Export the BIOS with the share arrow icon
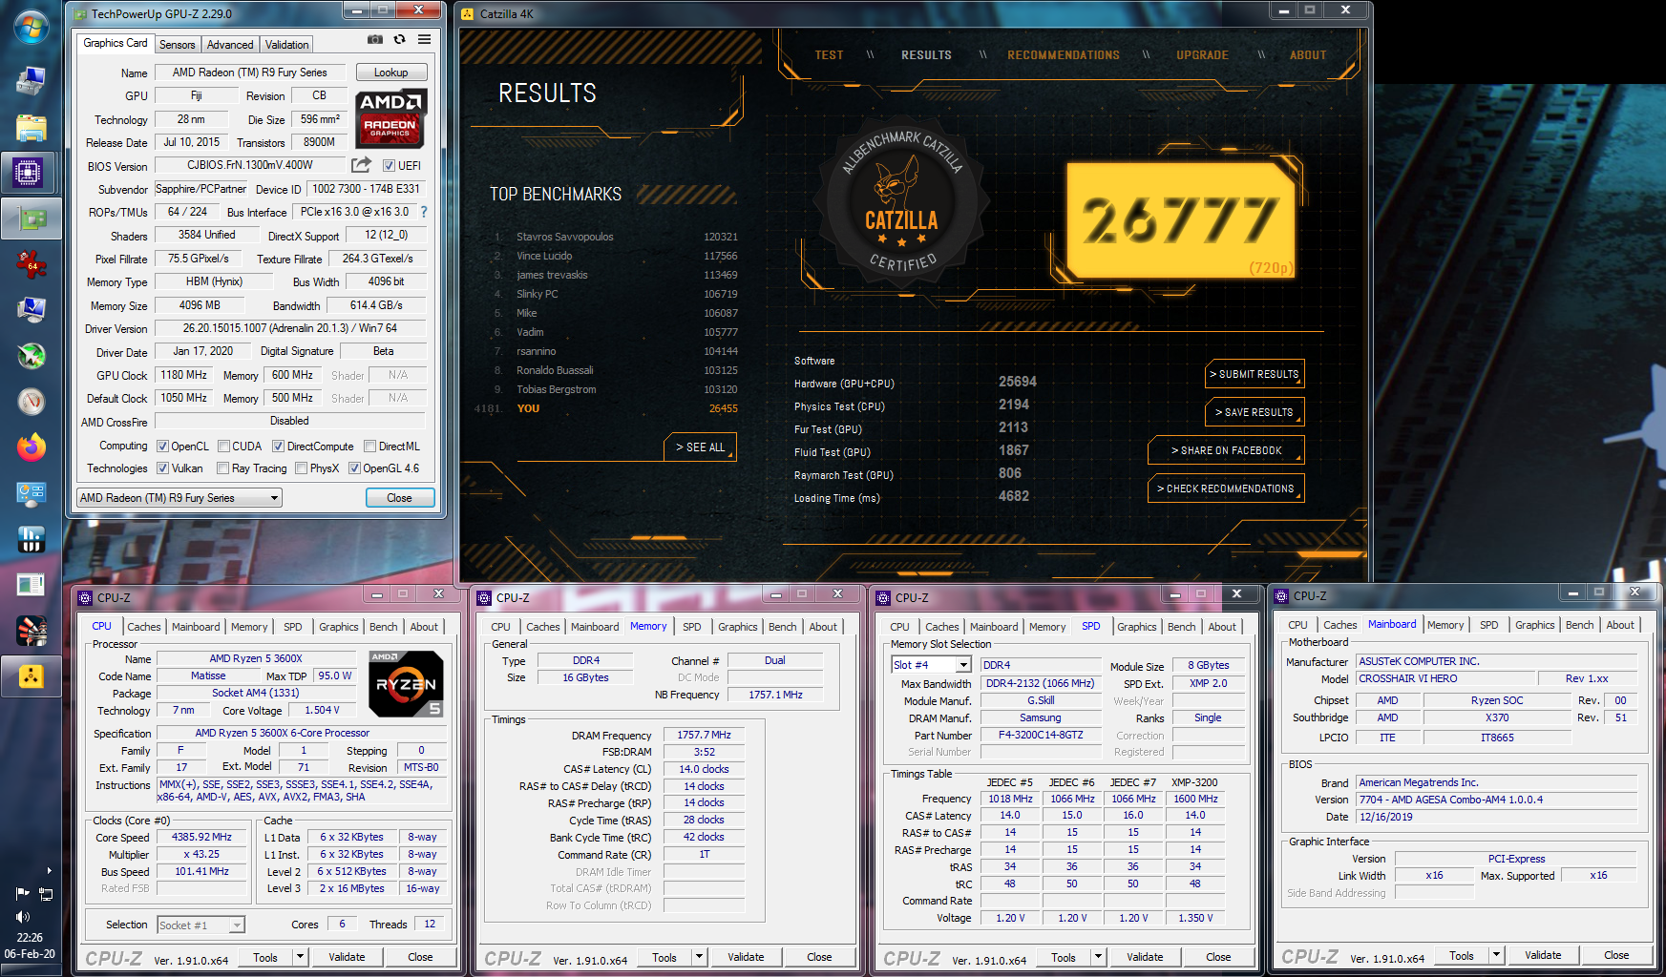 point(361,165)
